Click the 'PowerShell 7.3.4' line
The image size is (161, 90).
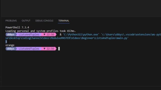point(17,27)
